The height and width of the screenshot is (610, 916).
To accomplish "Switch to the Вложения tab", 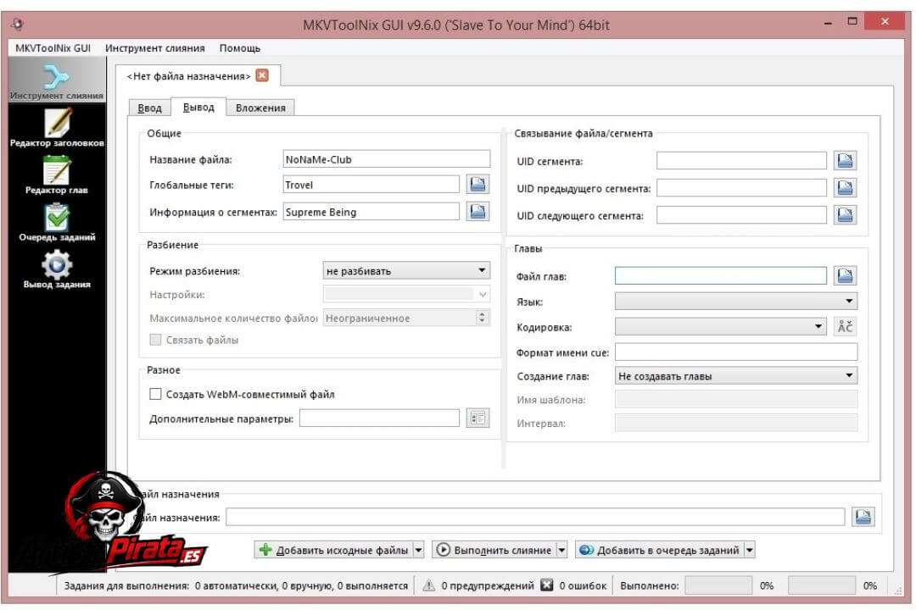I will [x=260, y=108].
